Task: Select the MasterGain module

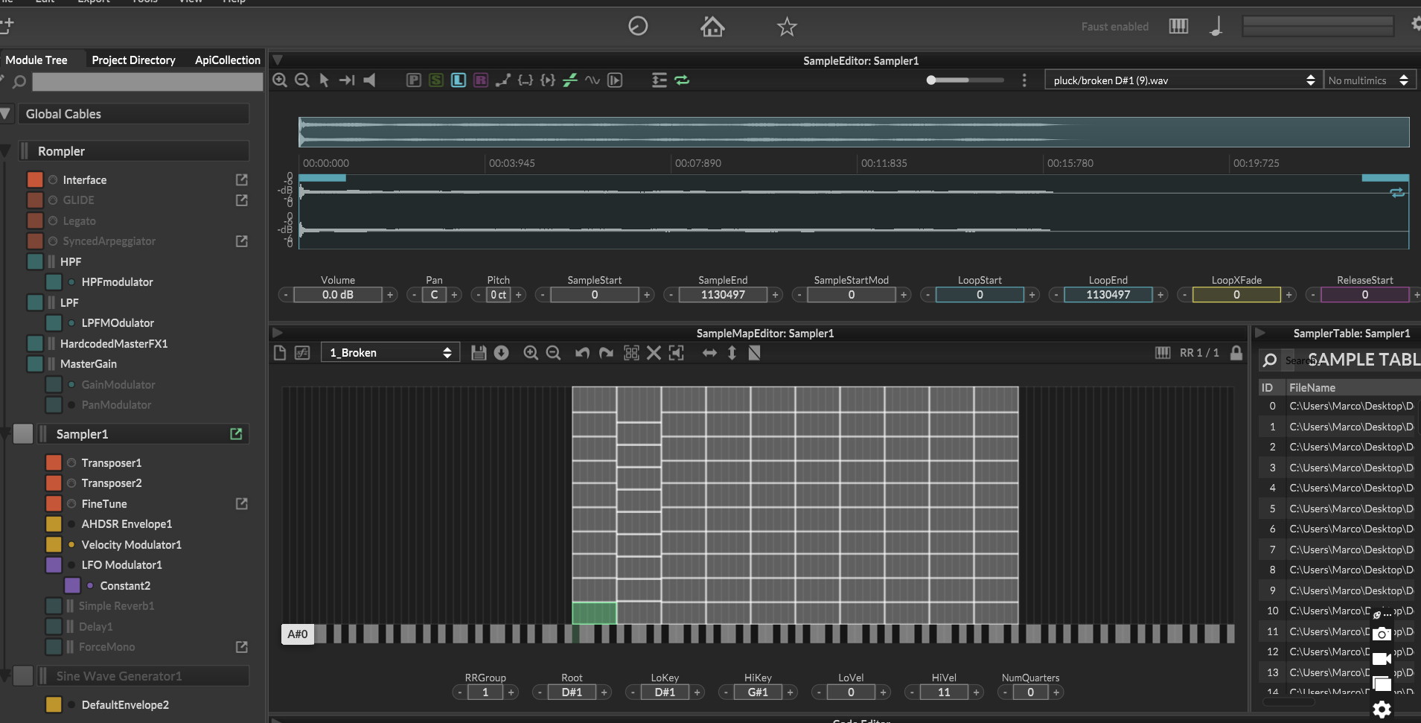Action: click(x=89, y=363)
